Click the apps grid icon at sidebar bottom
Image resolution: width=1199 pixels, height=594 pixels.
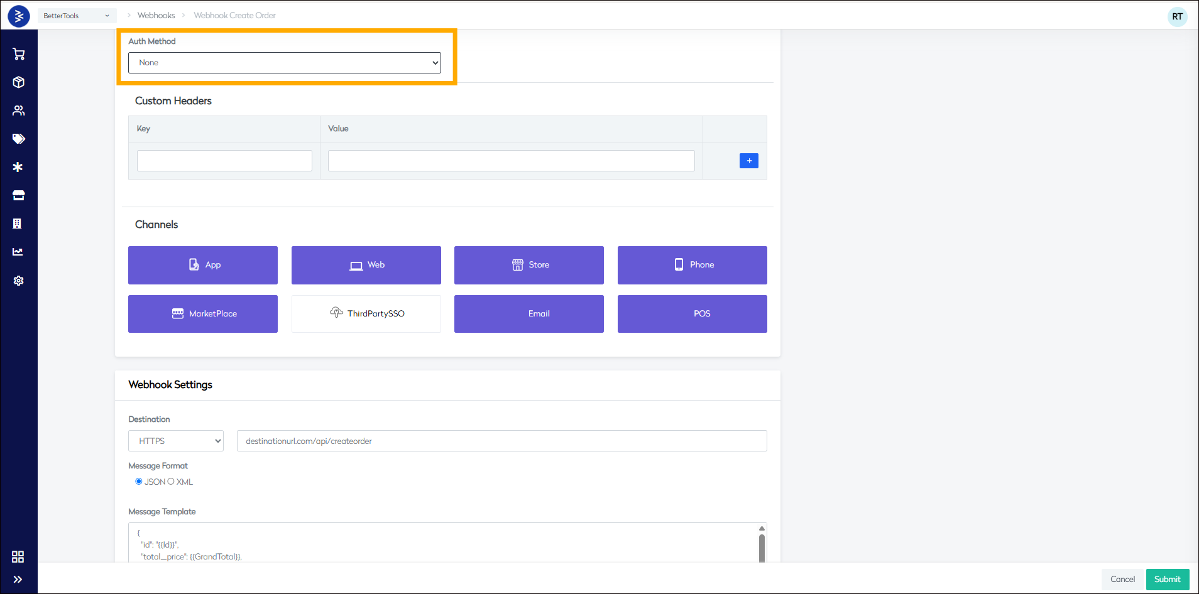18,556
